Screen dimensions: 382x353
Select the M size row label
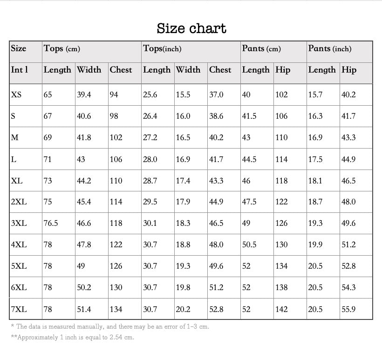tap(14, 137)
